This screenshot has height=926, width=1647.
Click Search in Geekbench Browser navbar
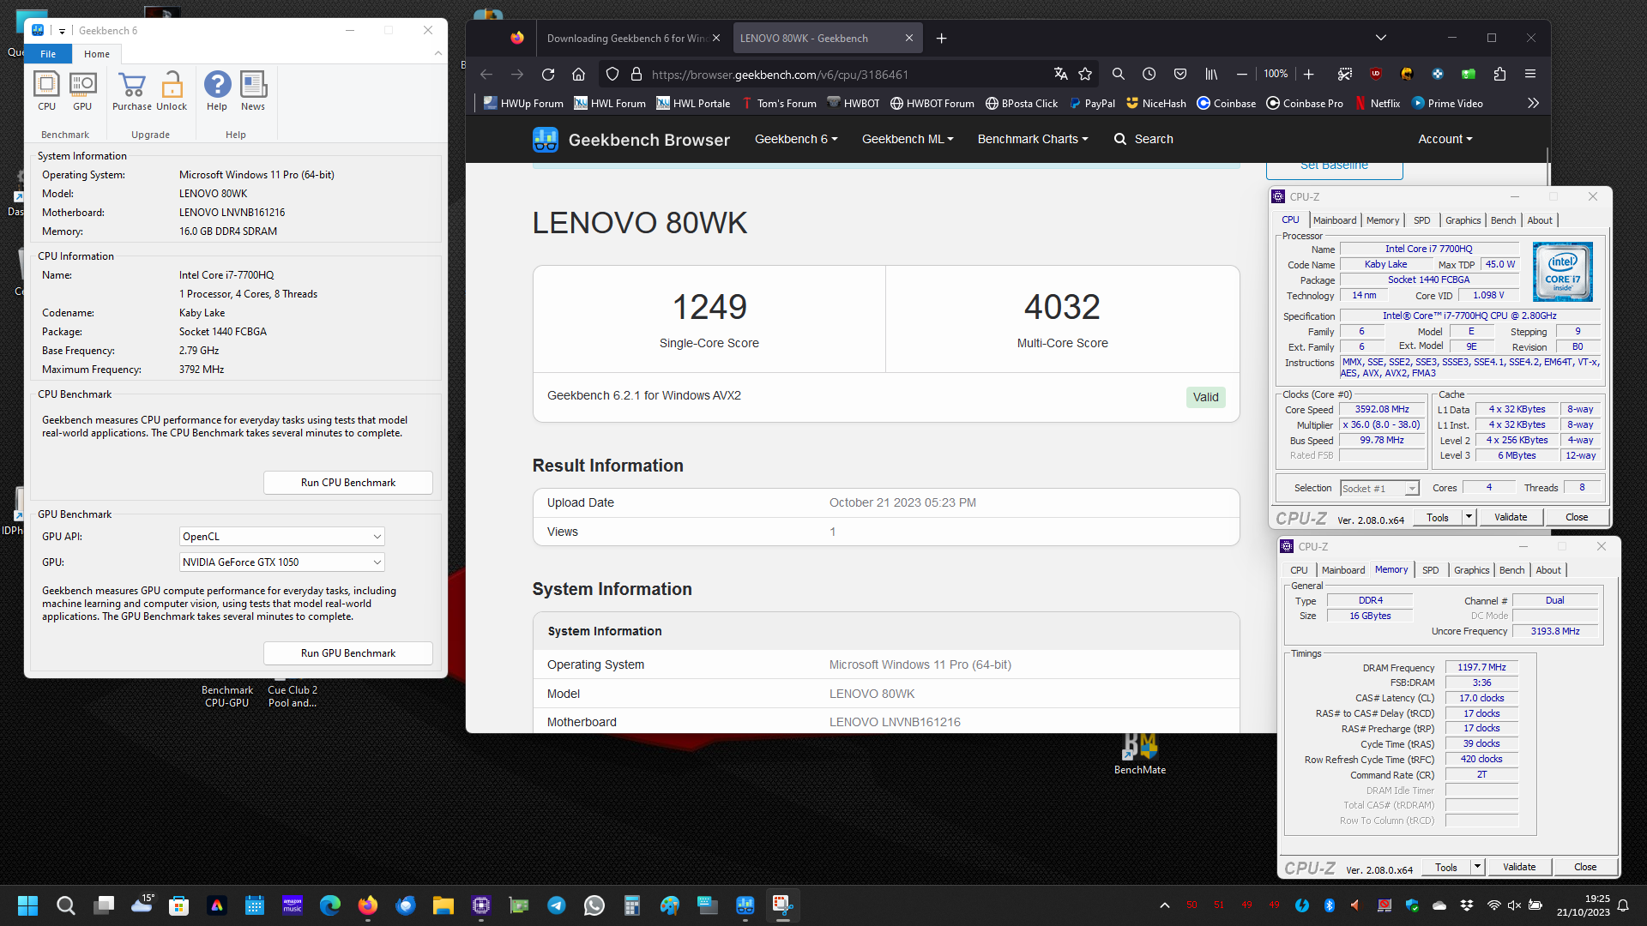pyautogui.click(x=1143, y=139)
